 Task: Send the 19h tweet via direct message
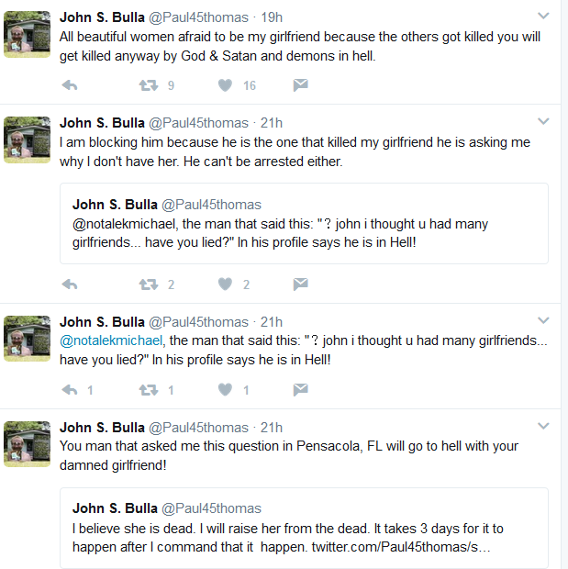(x=300, y=85)
